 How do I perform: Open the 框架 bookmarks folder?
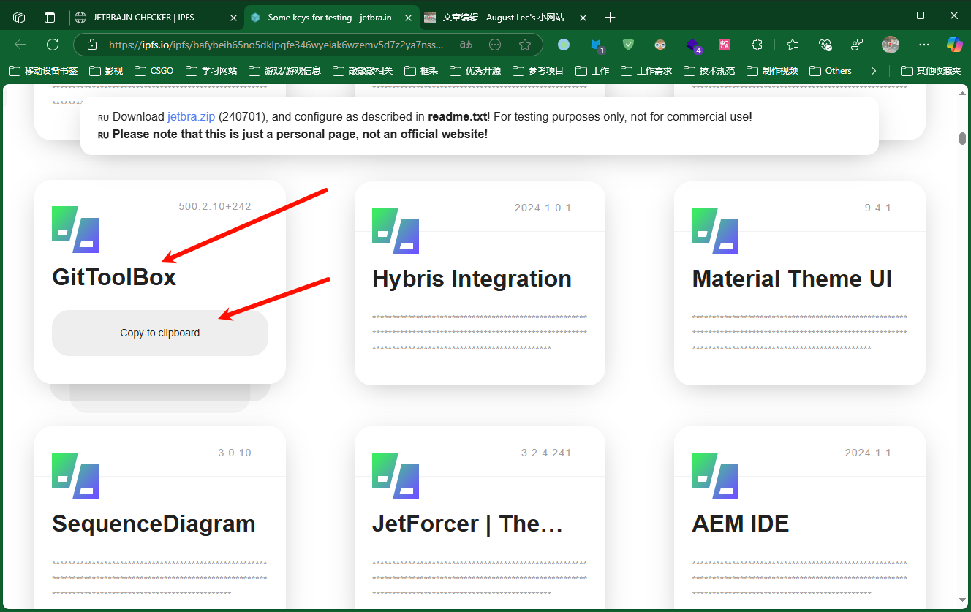click(421, 71)
